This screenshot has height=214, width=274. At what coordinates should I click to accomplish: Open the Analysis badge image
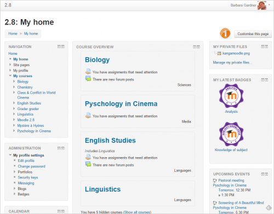(x=231, y=96)
